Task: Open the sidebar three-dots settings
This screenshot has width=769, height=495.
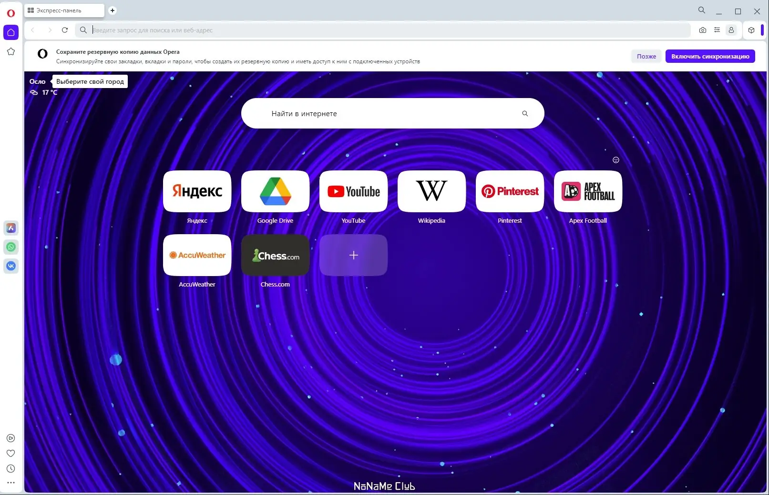Action: coord(11,483)
